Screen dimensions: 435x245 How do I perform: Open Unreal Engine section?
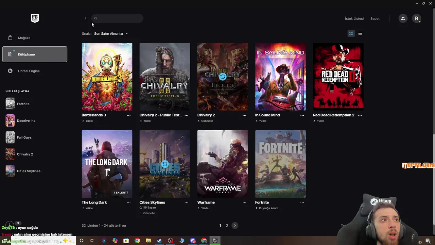(x=35, y=71)
